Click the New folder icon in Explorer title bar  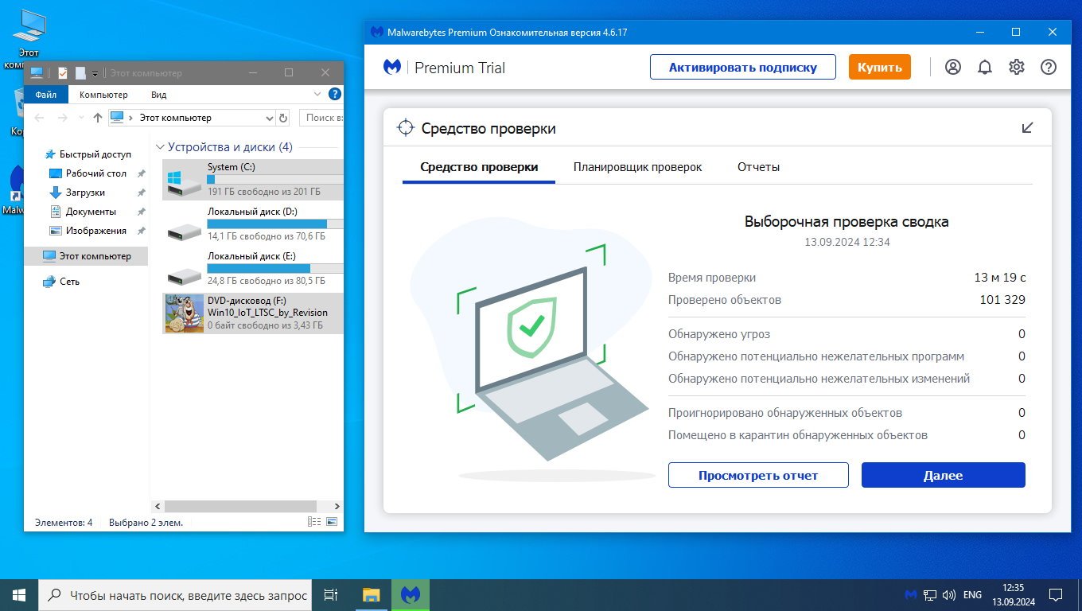tap(80, 73)
